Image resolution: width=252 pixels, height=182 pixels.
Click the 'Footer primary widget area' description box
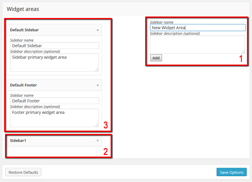click(54, 118)
